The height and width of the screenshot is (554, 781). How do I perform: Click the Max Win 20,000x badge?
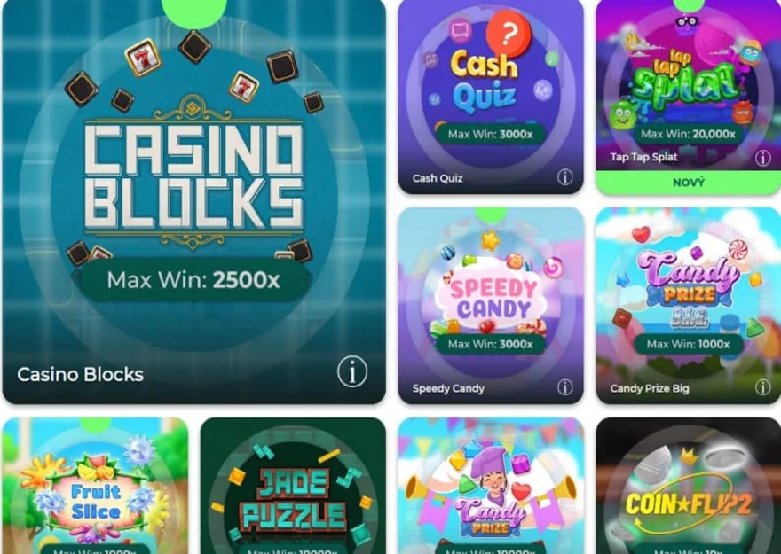(688, 134)
